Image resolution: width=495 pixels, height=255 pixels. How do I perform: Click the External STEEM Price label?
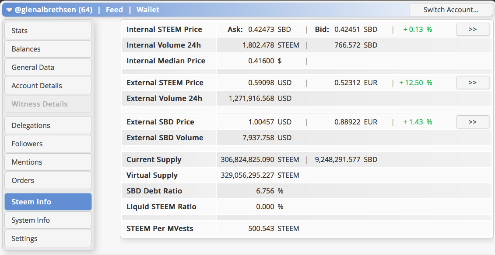pyautogui.click(x=165, y=83)
